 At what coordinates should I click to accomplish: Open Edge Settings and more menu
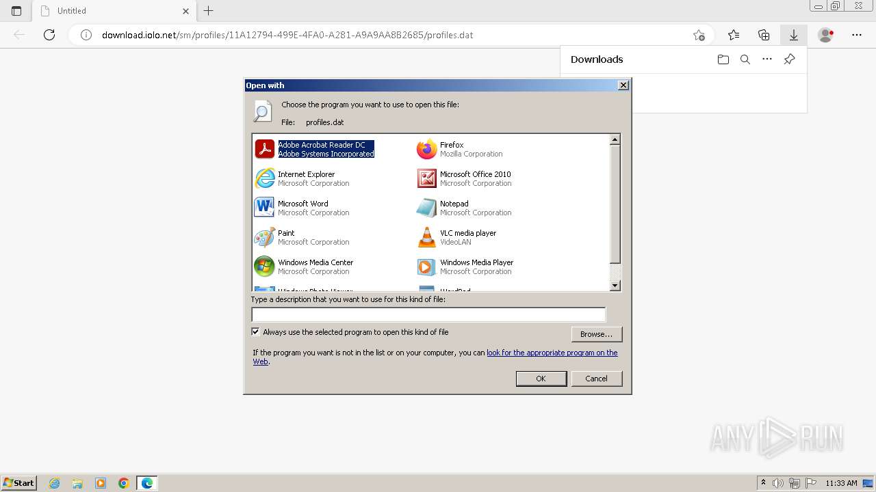857,35
